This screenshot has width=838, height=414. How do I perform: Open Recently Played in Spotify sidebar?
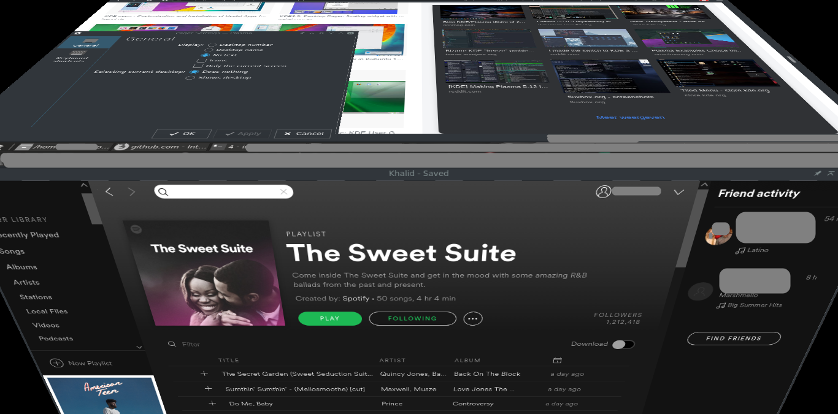29,235
